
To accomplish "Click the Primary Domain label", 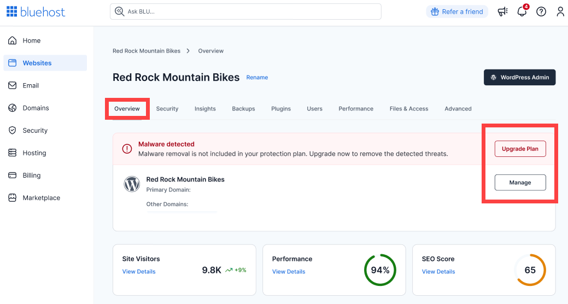I will coord(168,190).
